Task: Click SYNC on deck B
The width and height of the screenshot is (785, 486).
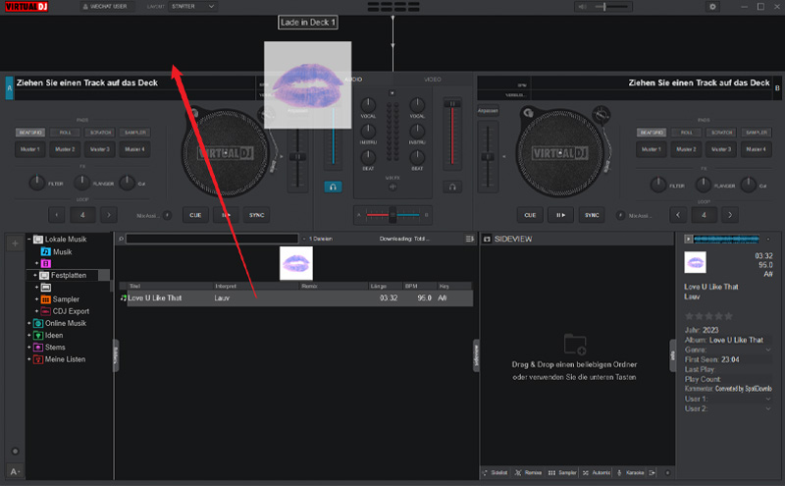Action: (x=592, y=215)
